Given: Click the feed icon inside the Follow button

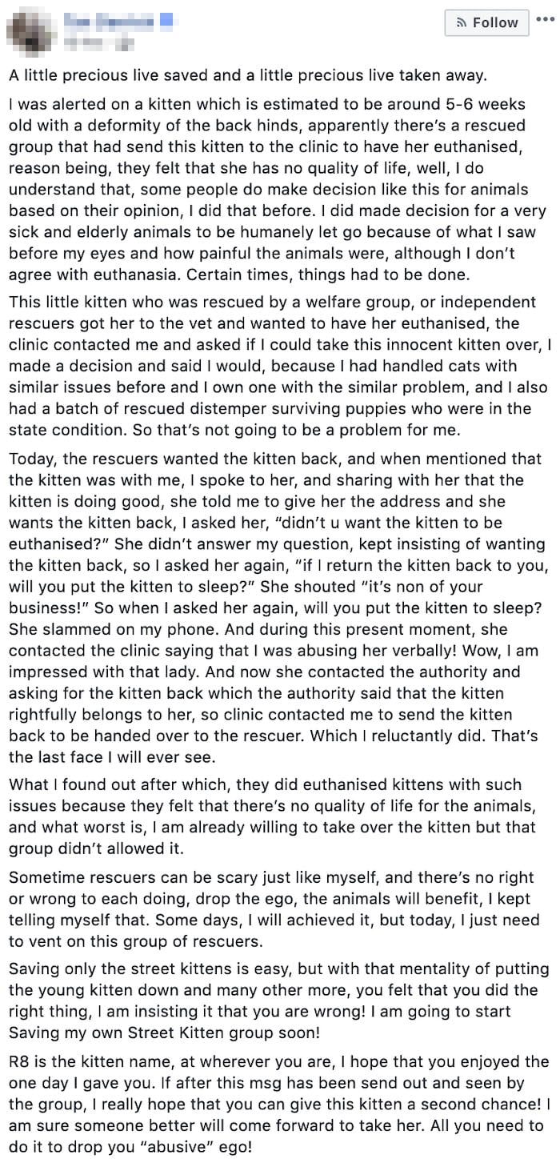Looking at the screenshot, I should coord(461,22).
